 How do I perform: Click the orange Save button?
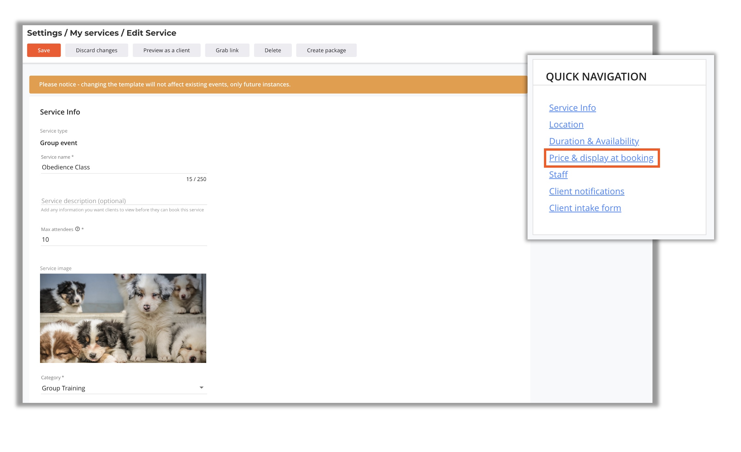[x=44, y=50]
